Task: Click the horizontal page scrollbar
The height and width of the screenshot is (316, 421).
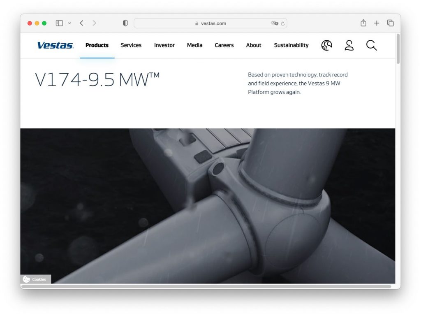Action: 206,287
